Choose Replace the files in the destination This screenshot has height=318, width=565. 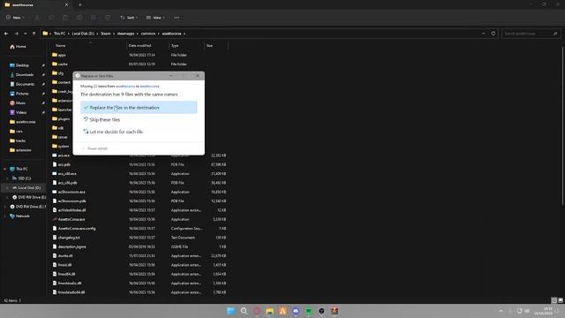click(139, 108)
